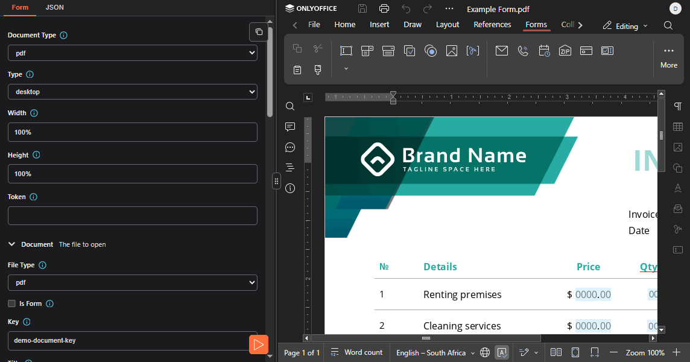The width and height of the screenshot is (690, 362).
Task: Insert a date and time field
Action: (x=544, y=51)
